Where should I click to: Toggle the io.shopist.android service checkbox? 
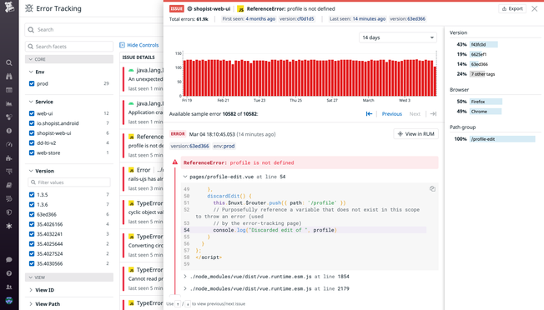tap(32, 123)
